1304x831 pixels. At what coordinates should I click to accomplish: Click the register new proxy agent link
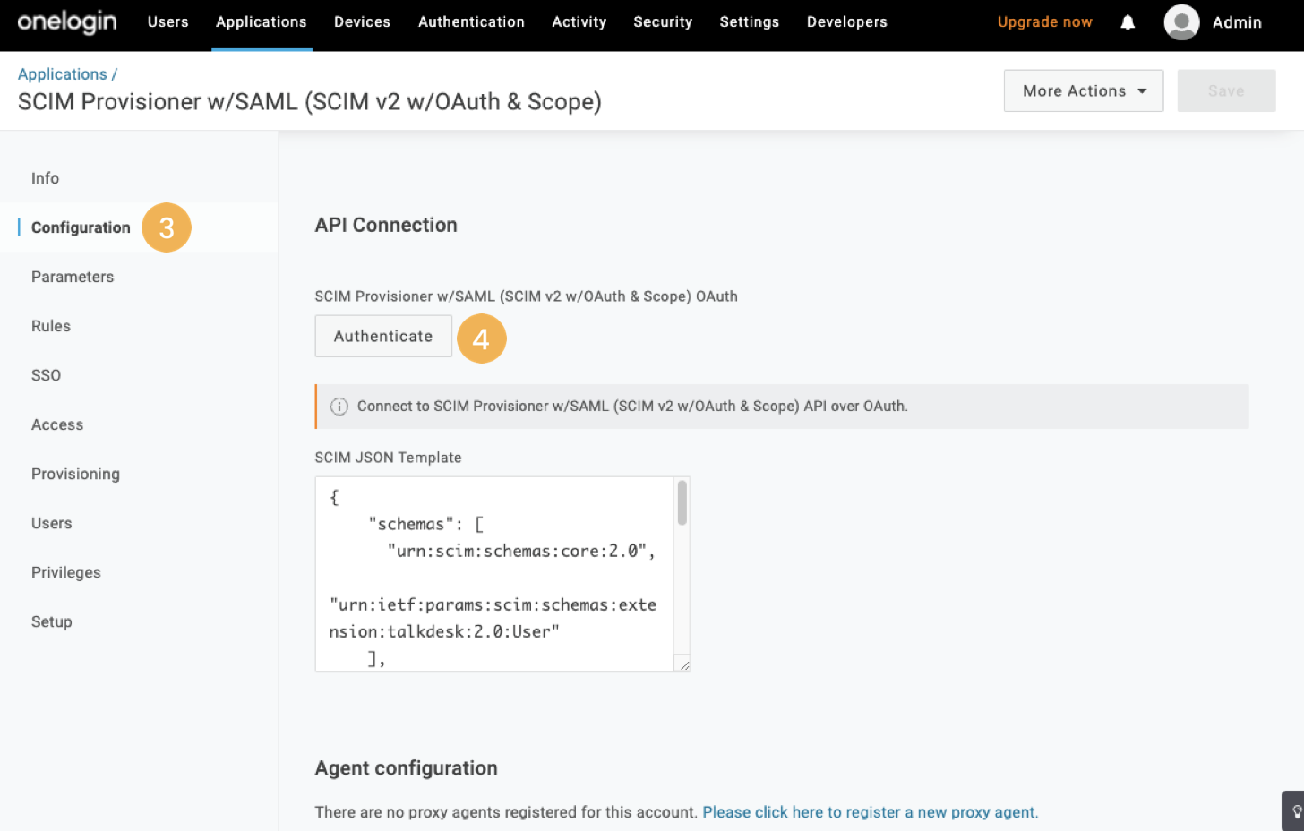pos(870,812)
